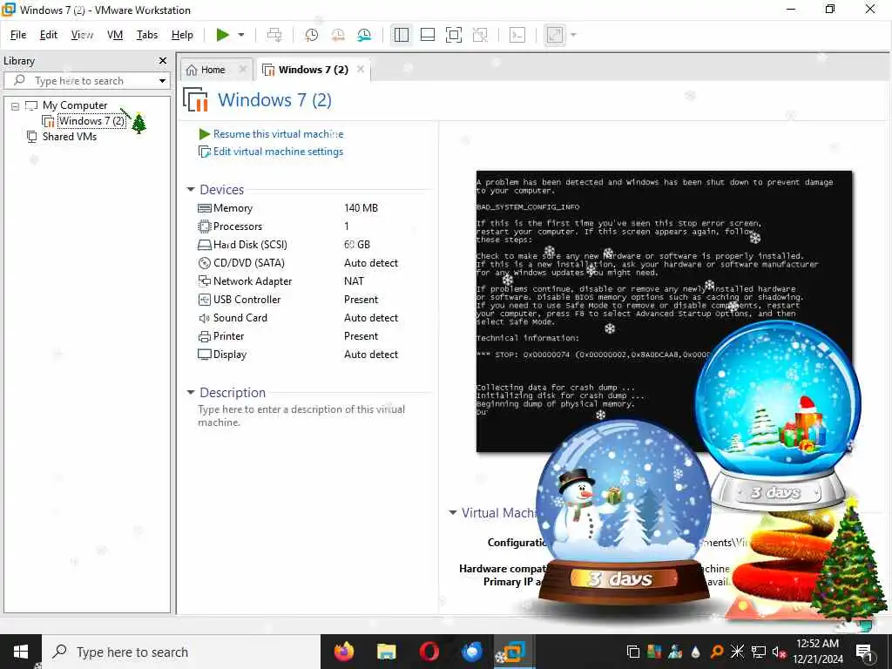Open the console view icon

(517, 35)
